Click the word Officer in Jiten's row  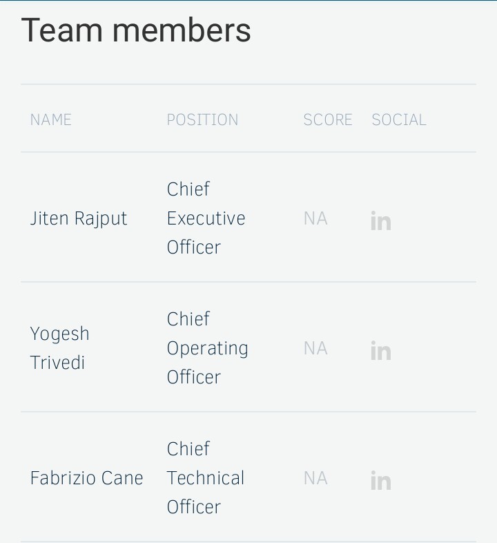click(194, 247)
